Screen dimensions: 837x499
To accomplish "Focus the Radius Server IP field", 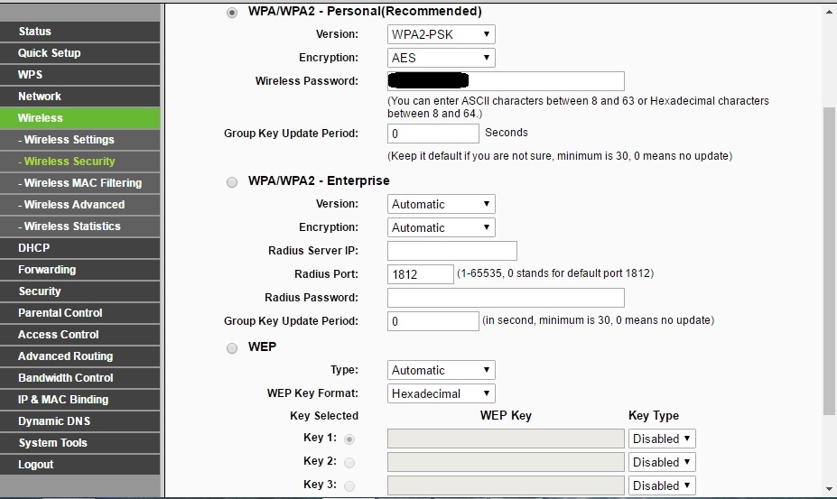I will coord(451,251).
